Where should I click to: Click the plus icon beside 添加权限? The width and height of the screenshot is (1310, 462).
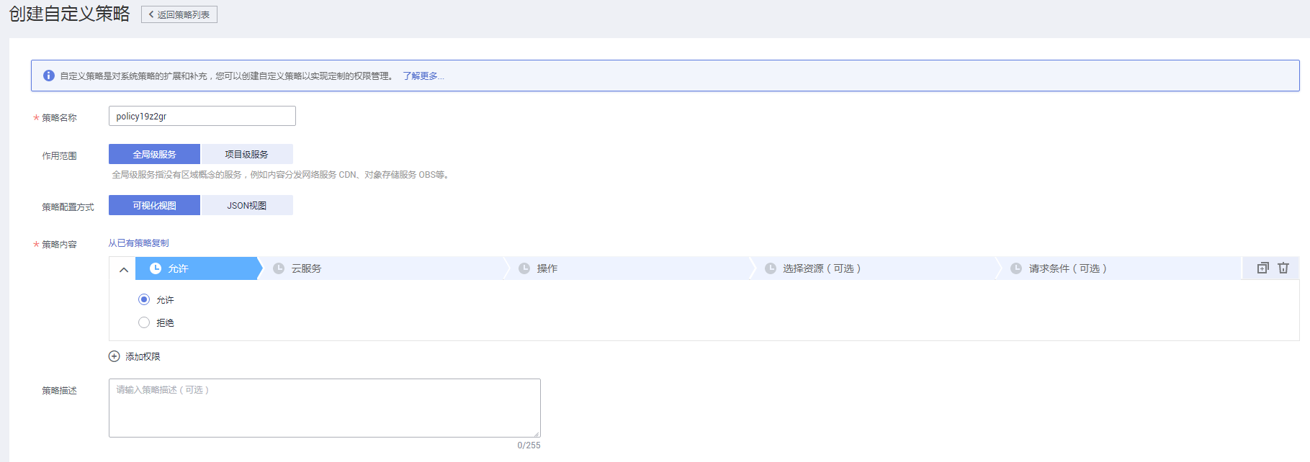click(114, 356)
